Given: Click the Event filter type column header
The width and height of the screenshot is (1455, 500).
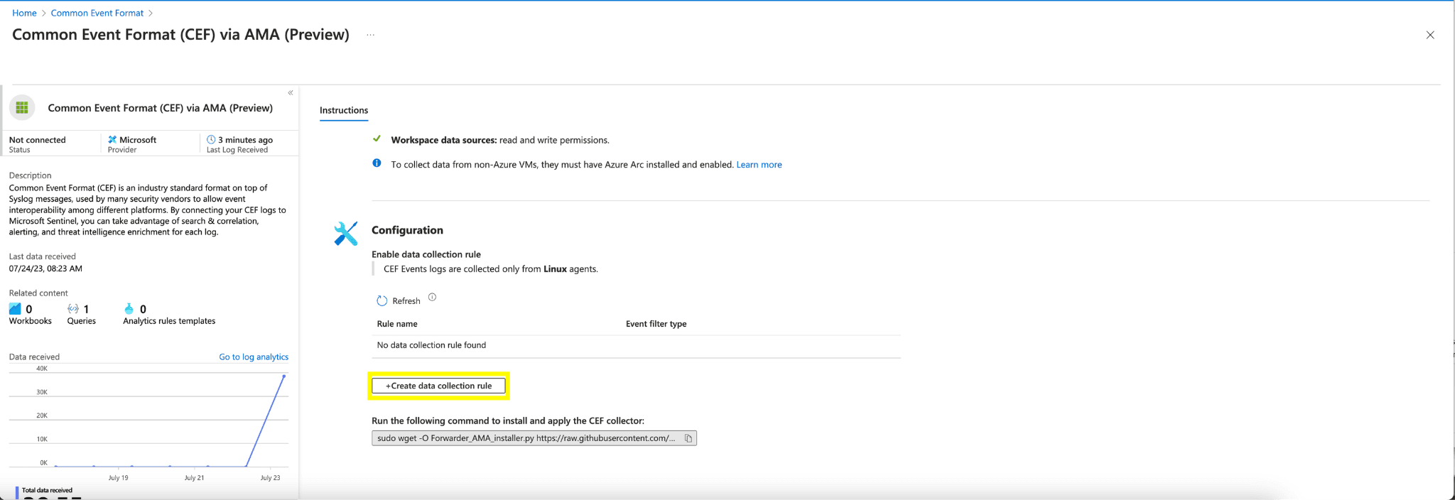Looking at the screenshot, I should pyautogui.click(x=656, y=324).
